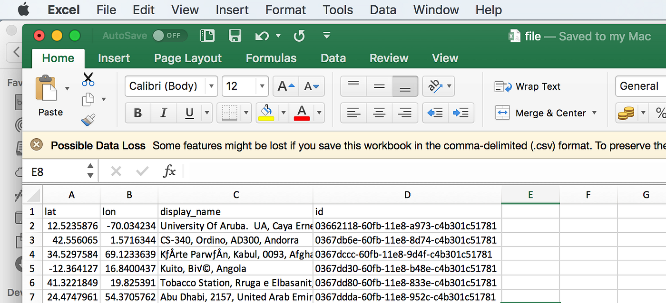Increase font size with large A icon
Image resolution: width=666 pixels, height=303 pixels.
pyautogui.click(x=286, y=86)
